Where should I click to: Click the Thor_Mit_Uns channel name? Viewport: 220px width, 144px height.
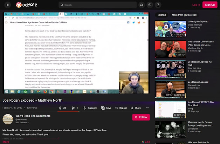[x=194, y=68]
